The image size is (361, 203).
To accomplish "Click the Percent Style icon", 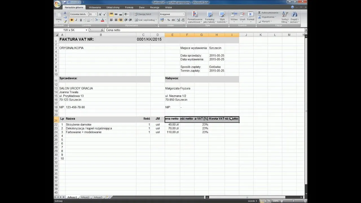I will 169,20.
